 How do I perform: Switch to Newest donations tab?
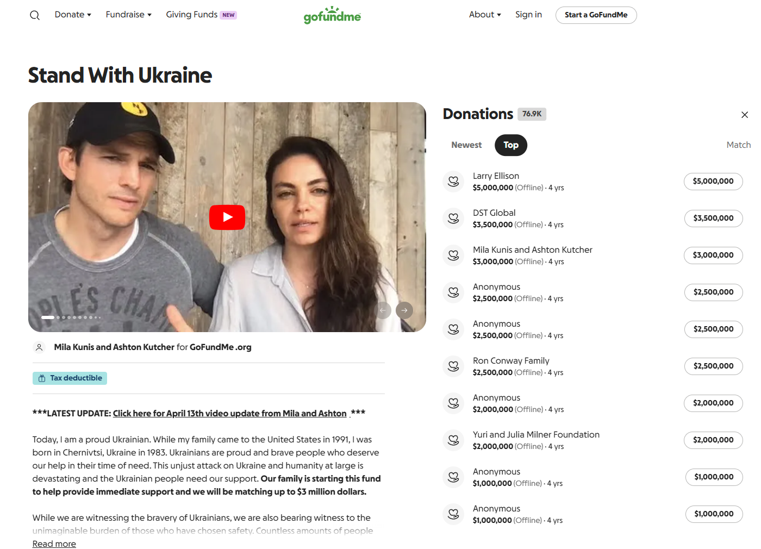pos(466,145)
